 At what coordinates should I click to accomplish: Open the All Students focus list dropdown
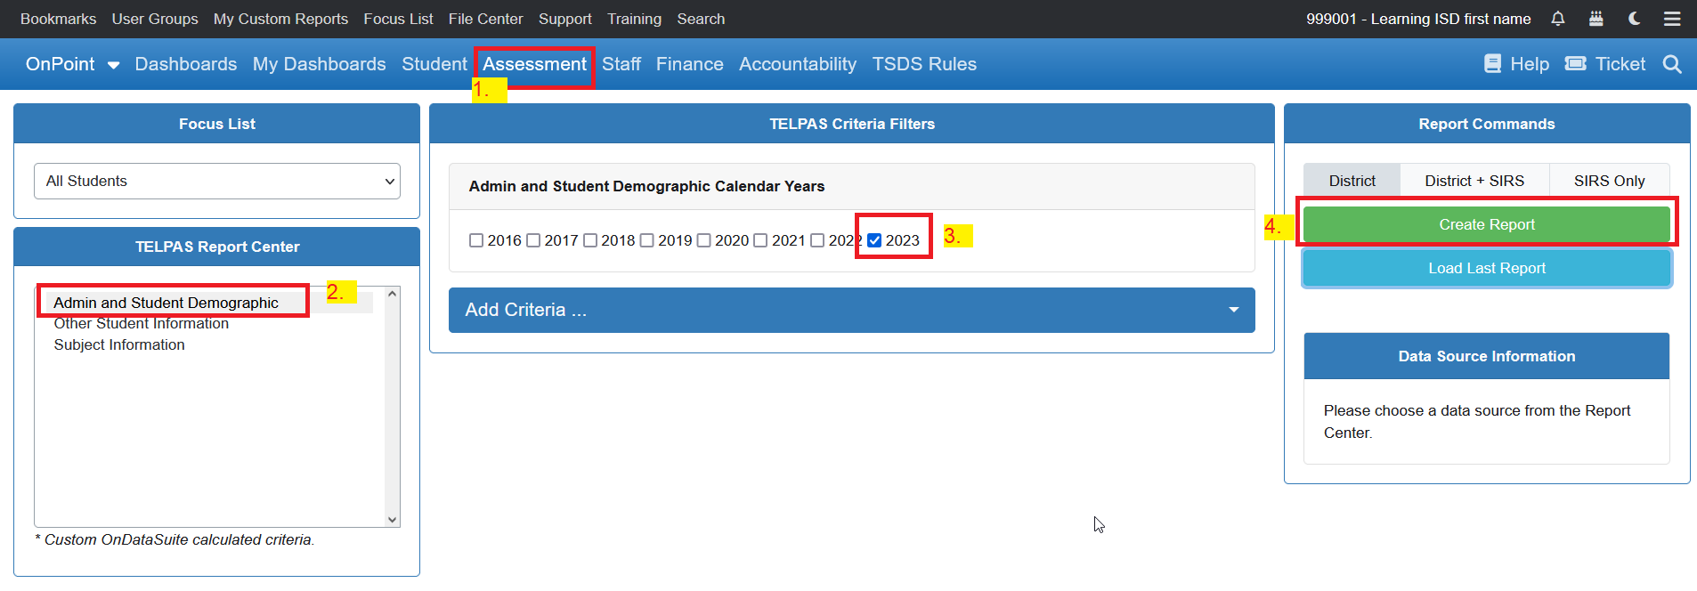216,181
